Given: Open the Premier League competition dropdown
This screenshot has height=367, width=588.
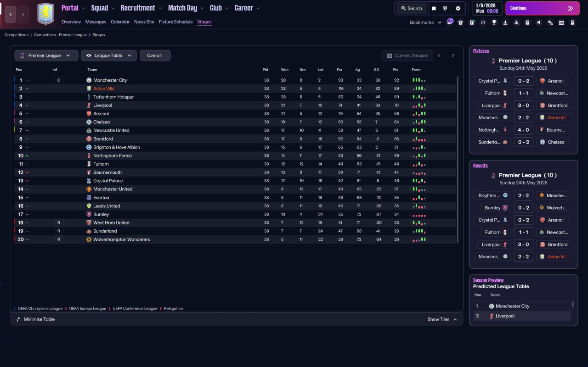Looking at the screenshot, I should tap(46, 56).
